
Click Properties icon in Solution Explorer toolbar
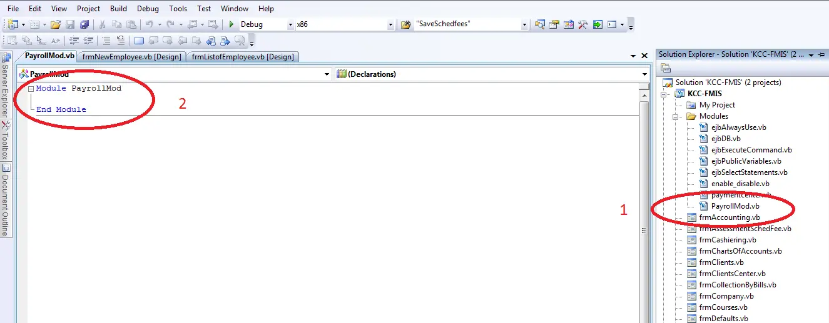(666, 68)
